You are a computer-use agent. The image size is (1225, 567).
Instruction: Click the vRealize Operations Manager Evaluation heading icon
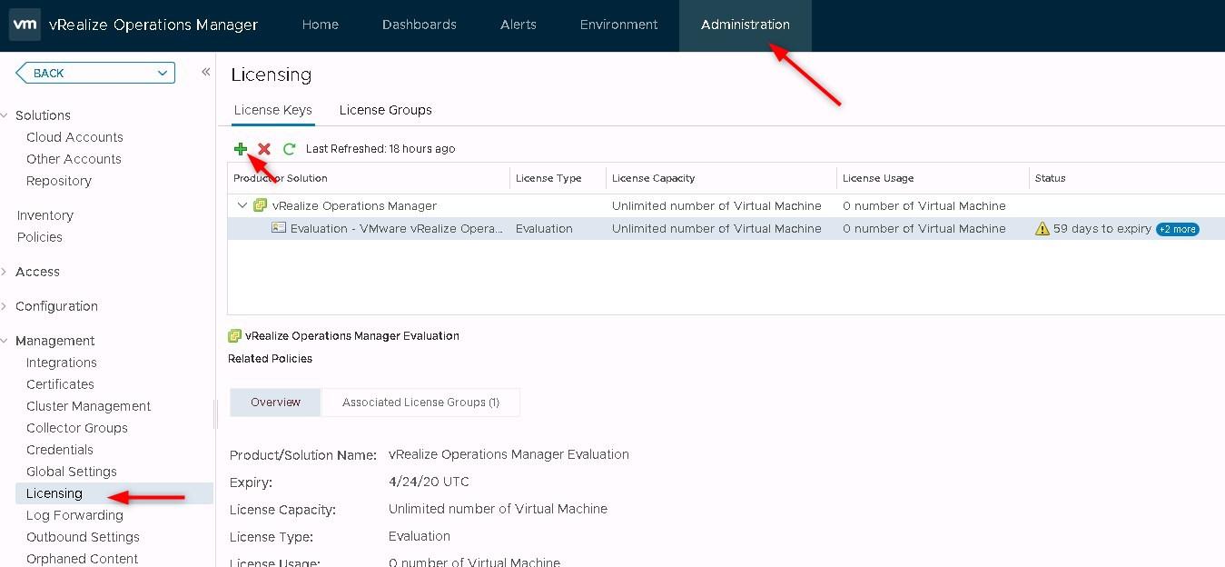click(x=234, y=335)
